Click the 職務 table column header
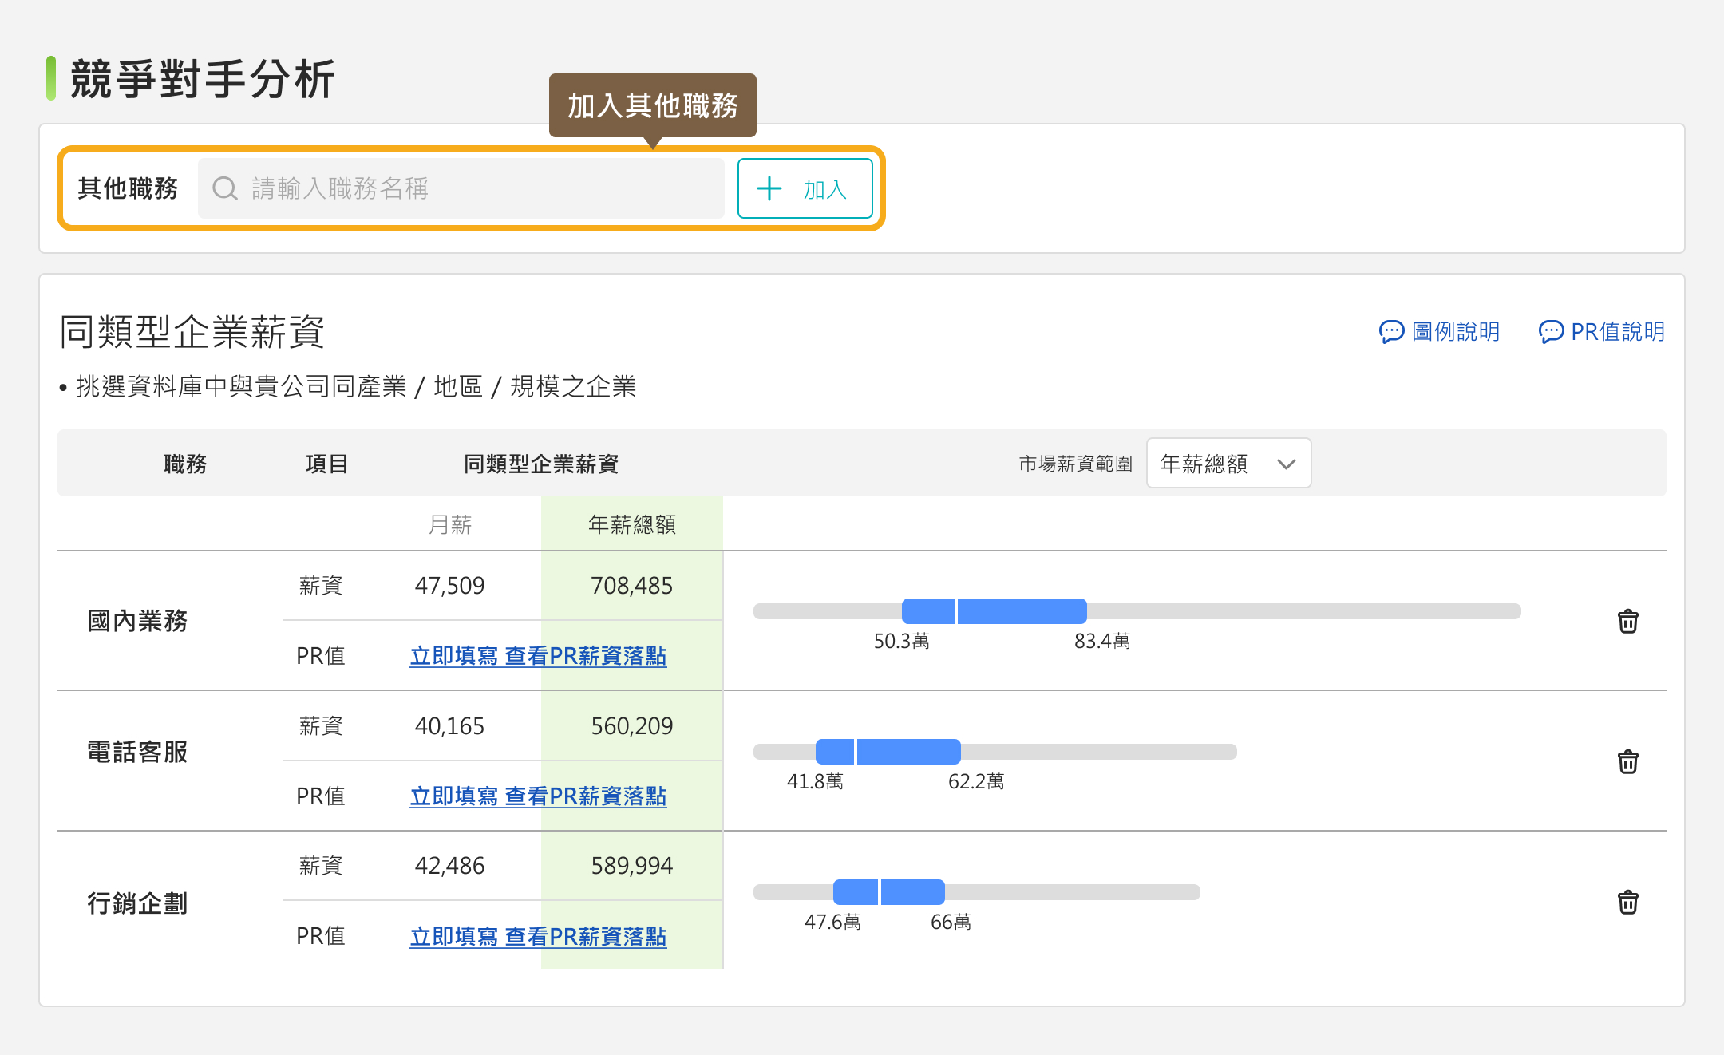Screen dimensions: 1724x1055 pos(185,464)
